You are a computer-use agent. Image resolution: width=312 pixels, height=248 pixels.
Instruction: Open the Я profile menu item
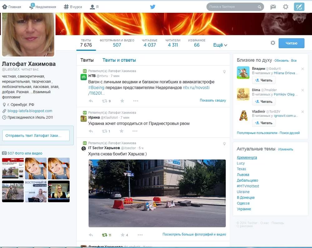click(94, 7)
